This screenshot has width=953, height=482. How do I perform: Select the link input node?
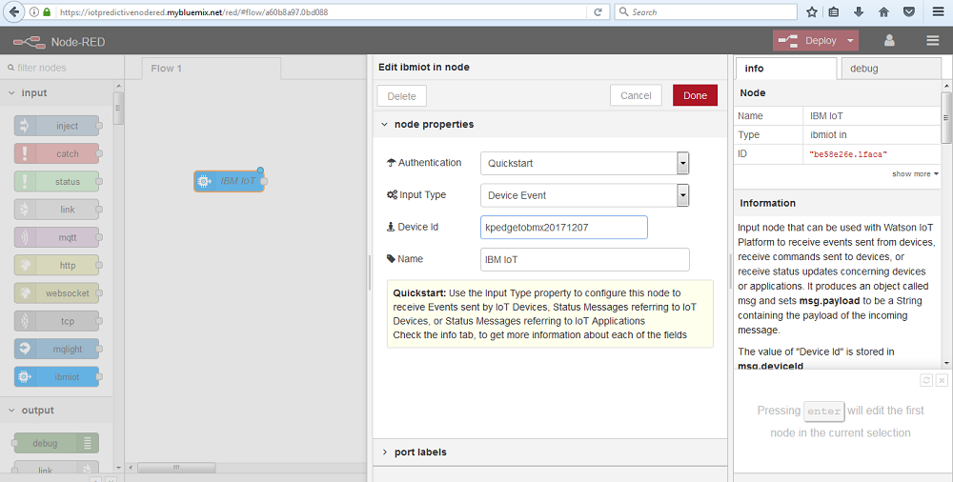(x=56, y=210)
